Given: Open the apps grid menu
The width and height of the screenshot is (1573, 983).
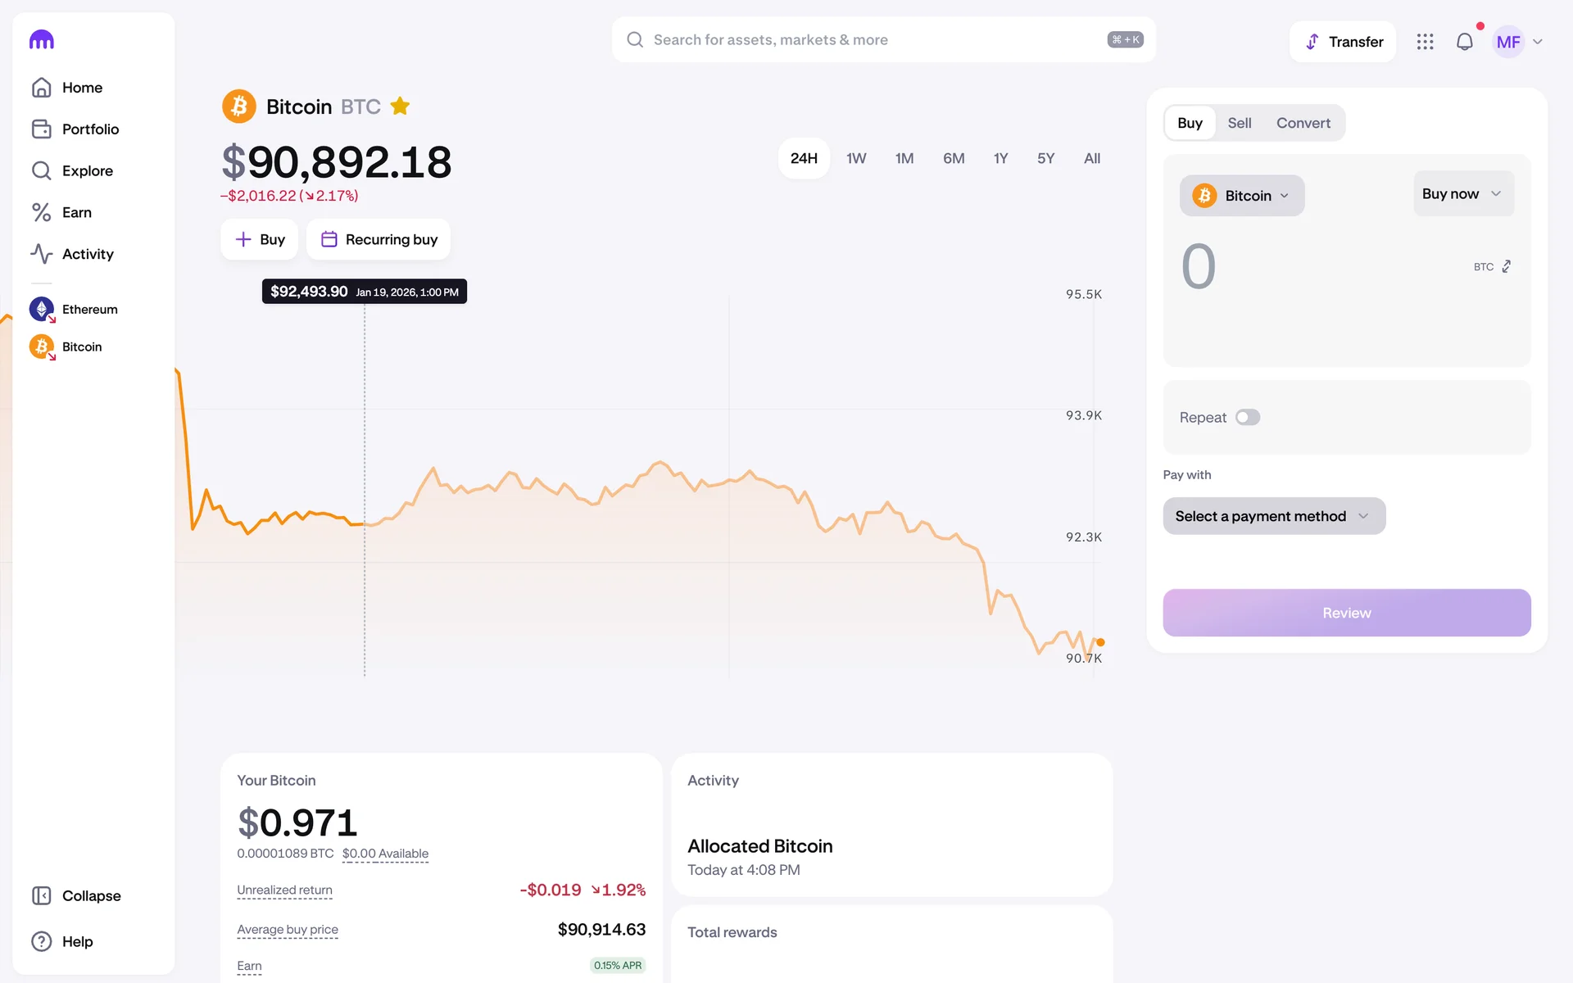Looking at the screenshot, I should pos(1425,42).
